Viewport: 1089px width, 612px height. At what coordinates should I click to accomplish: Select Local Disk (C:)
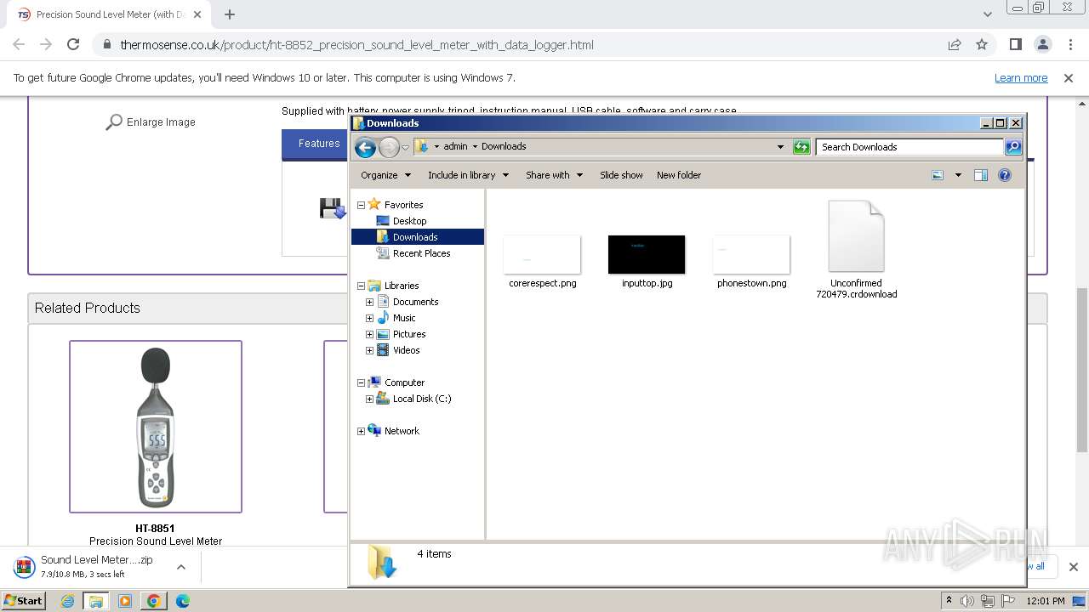coord(422,399)
